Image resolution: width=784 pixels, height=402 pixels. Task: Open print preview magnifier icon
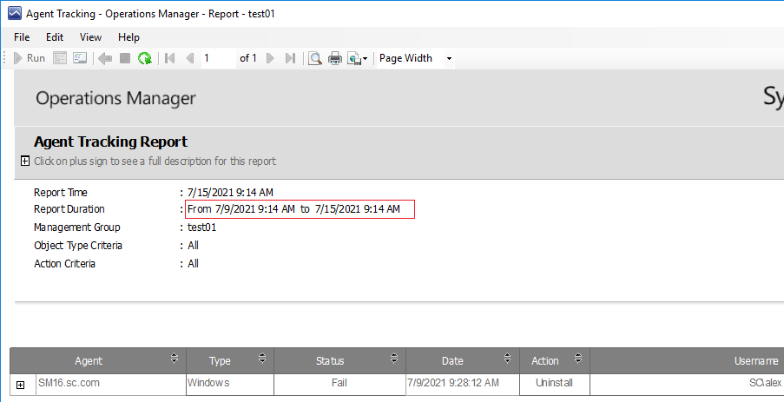[315, 58]
